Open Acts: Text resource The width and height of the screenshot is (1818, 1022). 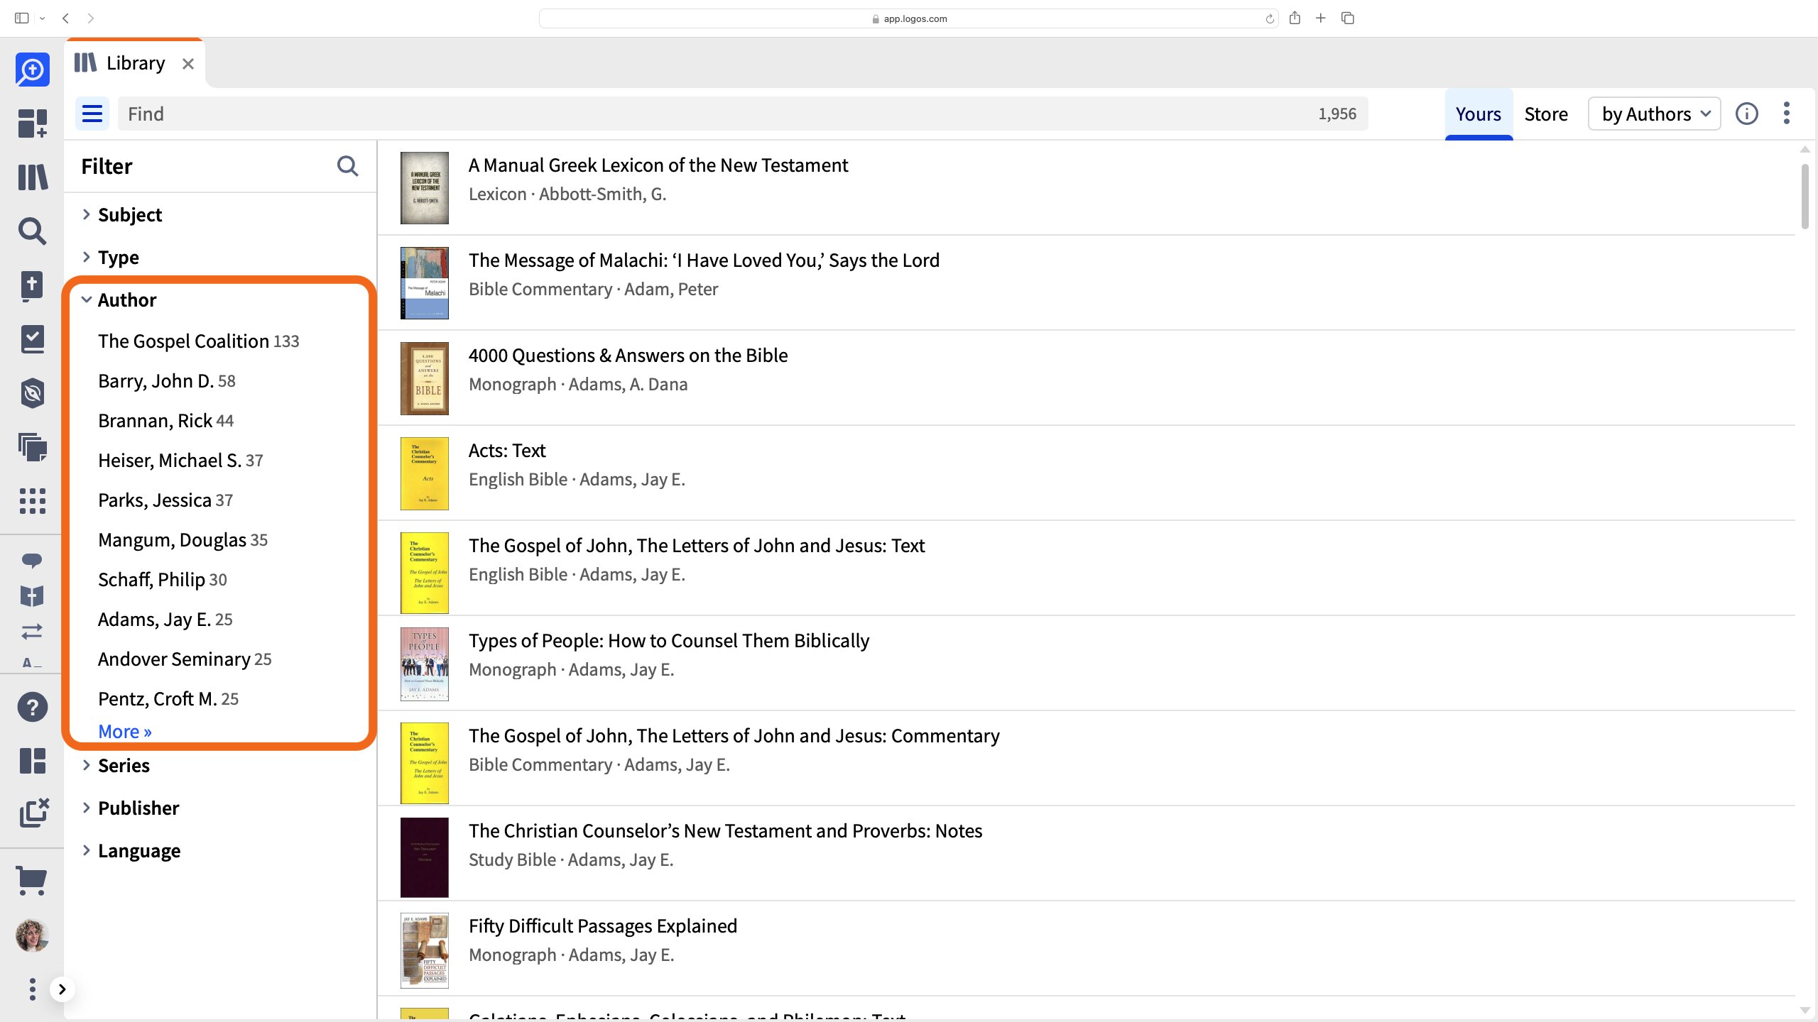click(x=506, y=450)
